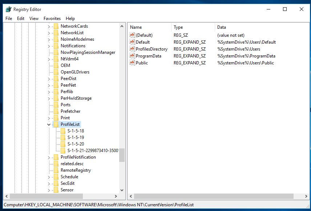This screenshot has width=311, height=211.
Task: Open the Favorites menu
Action: coord(52,19)
